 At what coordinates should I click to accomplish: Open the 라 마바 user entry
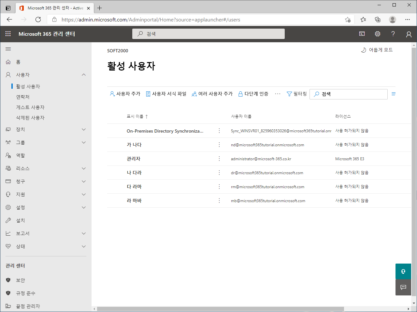pos(134,201)
